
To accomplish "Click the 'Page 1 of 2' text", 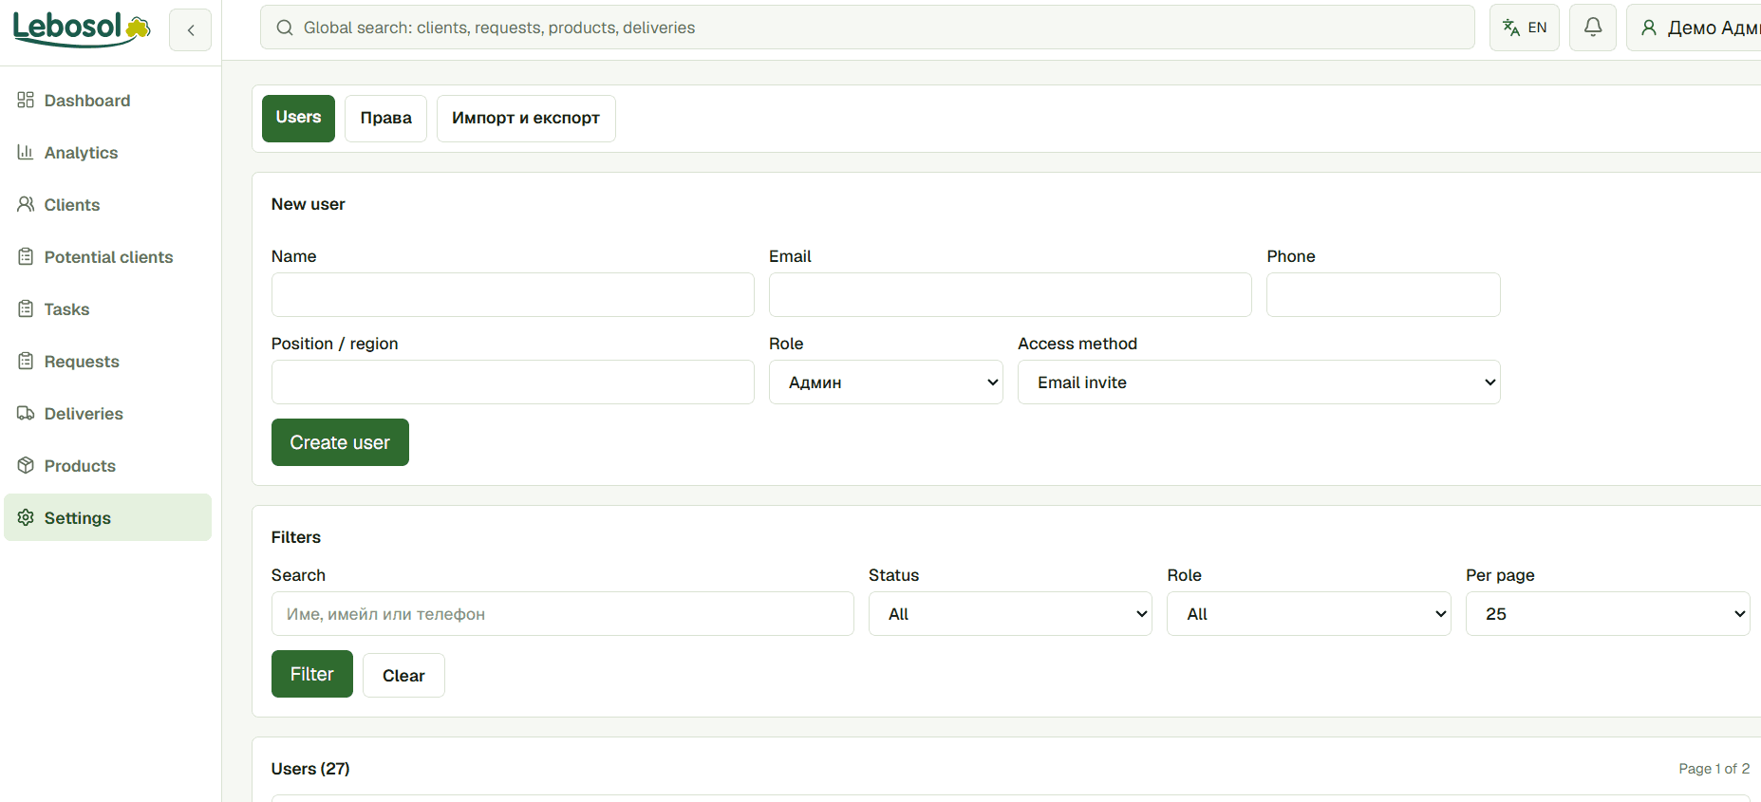I will pos(1714,769).
